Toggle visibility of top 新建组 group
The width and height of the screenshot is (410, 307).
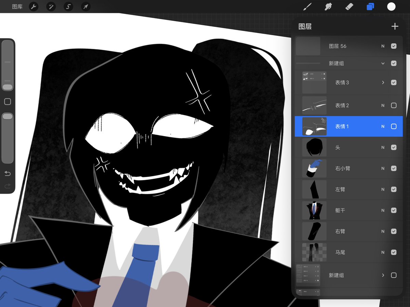point(394,64)
